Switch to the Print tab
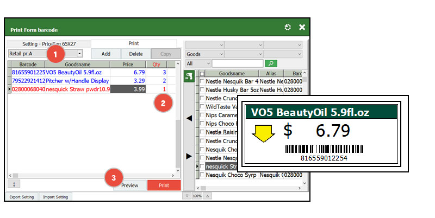This screenshot has height=218, width=435. (133, 43)
